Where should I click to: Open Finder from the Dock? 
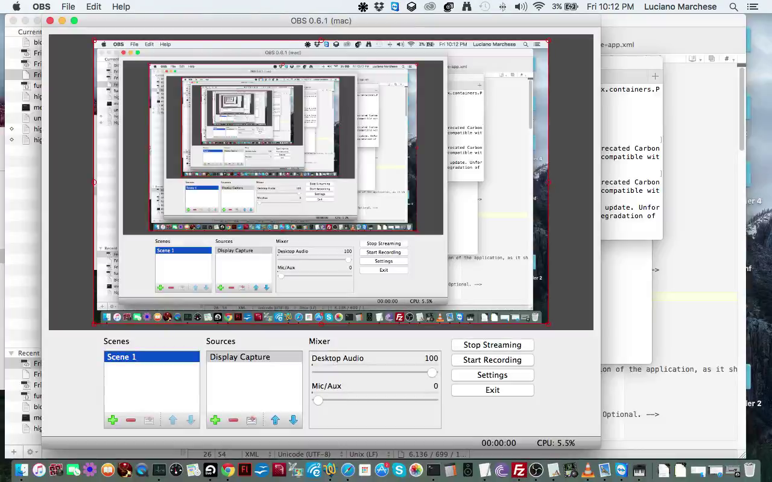pos(21,470)
